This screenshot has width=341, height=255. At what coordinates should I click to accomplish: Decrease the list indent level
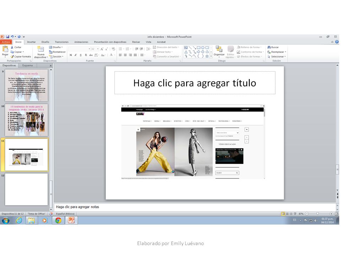coord(136,49)
